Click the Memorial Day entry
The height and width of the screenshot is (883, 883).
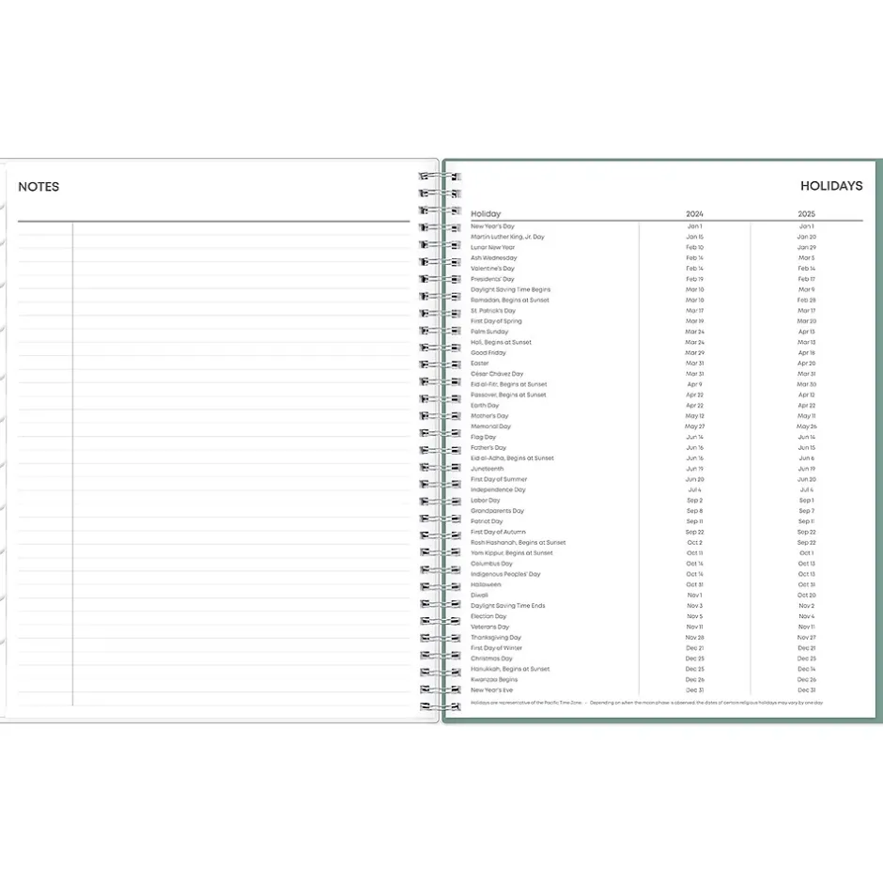coord(490,426)
